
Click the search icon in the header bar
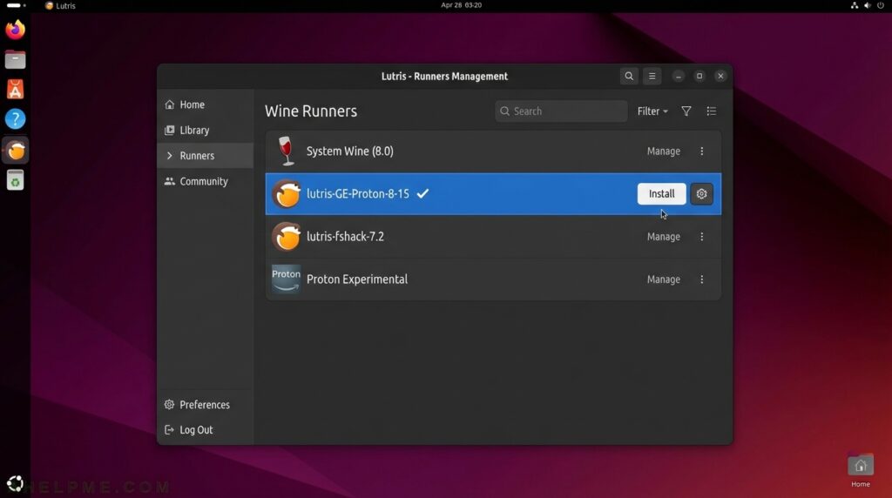coord(629,77)
